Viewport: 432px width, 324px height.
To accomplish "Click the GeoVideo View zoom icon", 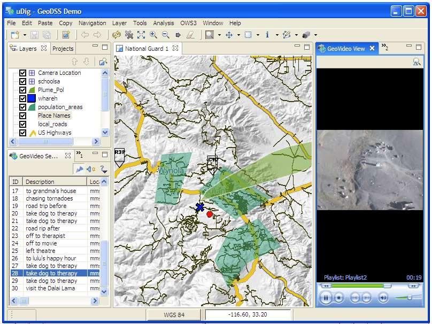I will pyautogui.click(x=416, y=61).
